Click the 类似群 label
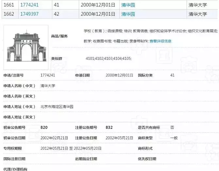 [x=57, y=59]
